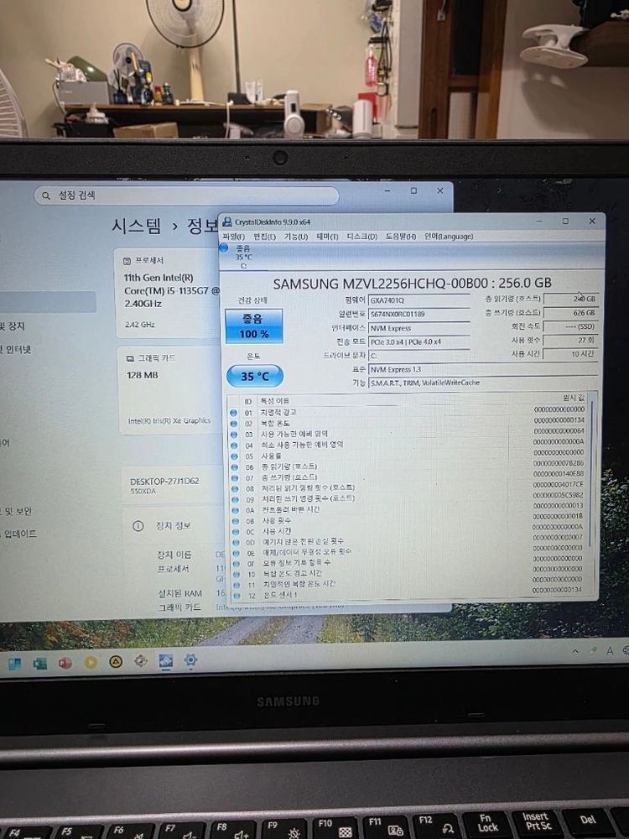
Task: Click the DESKTOP-27J1D62 device name in Settings
Action: coord(164,481)
